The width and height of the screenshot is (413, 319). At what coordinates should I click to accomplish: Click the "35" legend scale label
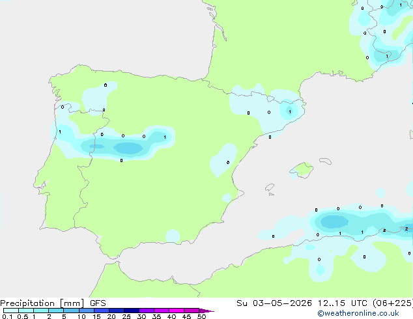coord(156,316)
